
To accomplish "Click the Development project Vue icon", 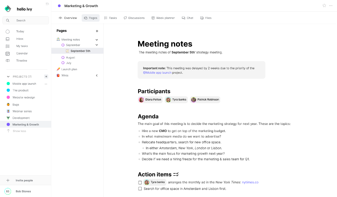I will [8, 118].
